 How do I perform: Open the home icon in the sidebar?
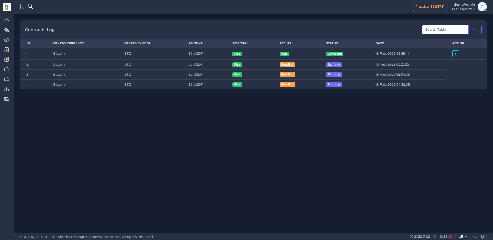tap(7, 20)
